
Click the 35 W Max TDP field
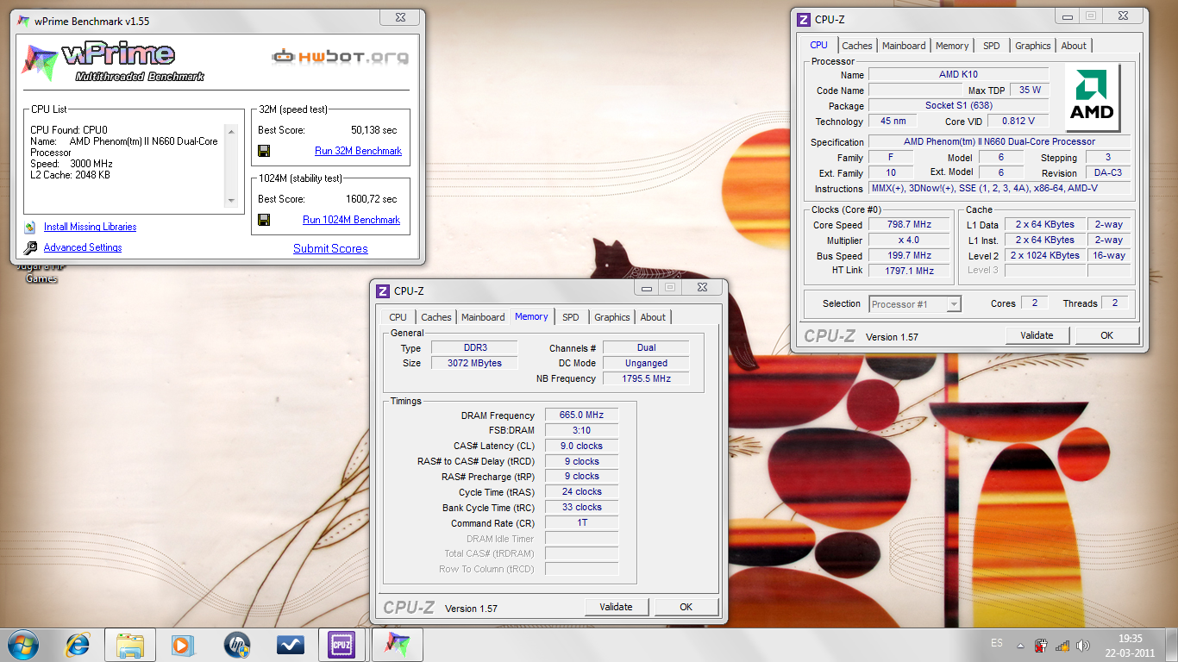point(1030,90)
